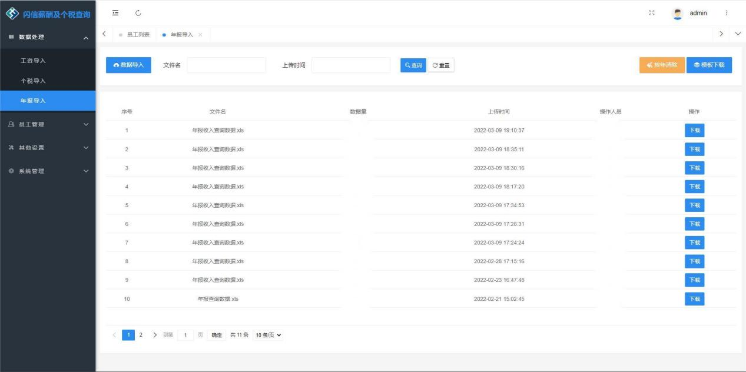
Task: Click the 模板下载 button
Action: click(709, 65)
